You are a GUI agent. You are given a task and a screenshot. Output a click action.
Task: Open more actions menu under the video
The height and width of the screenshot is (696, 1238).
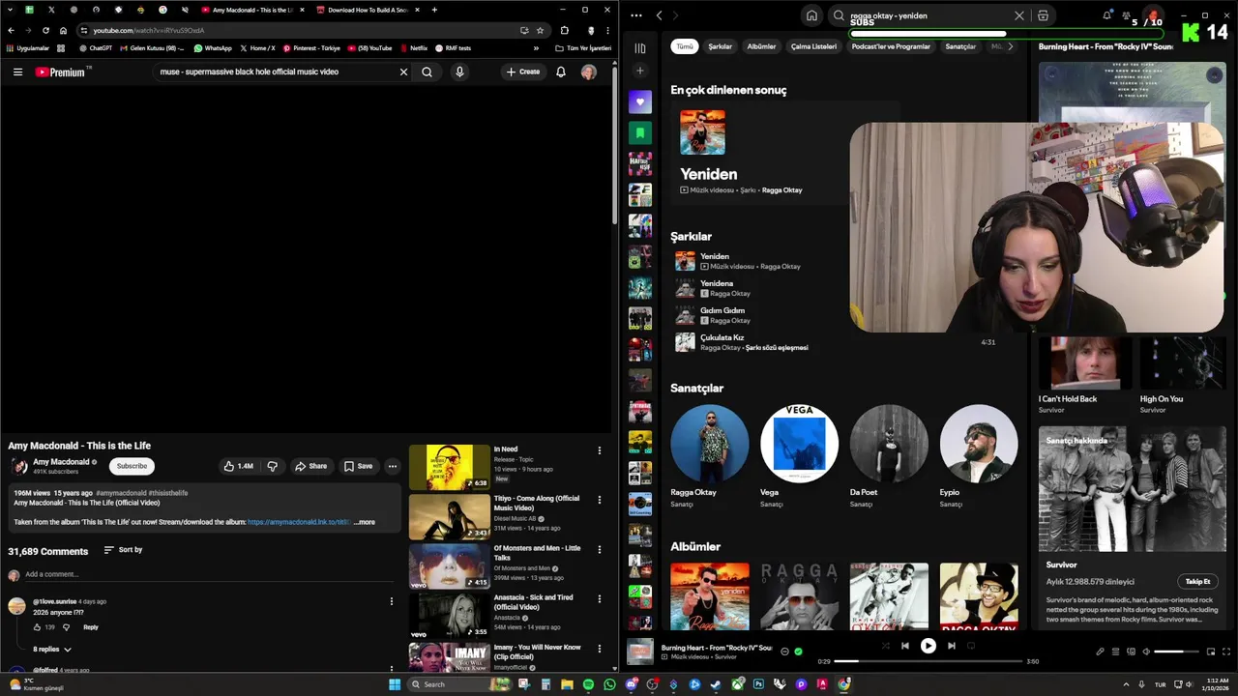[393, 466]
